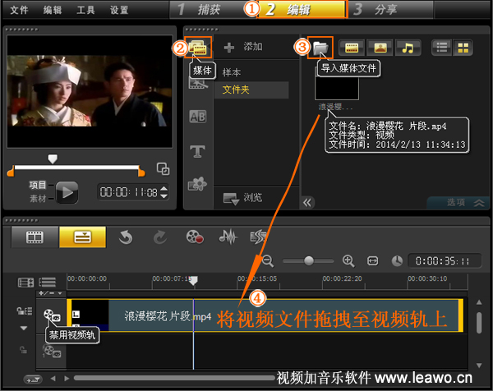This screenshot has width=493, height=391.
Task: Select the 浪漫樱 video thumbnail in library
Action: pyautogui.click(x=336, y=87)
